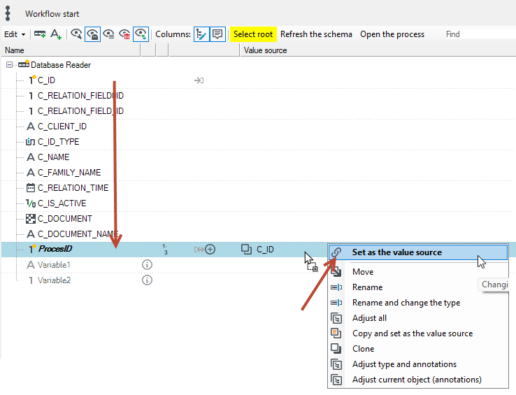Toggle the eye with list lines icon
The height and width of the screenshot is (395, 516).
point(108,34)
